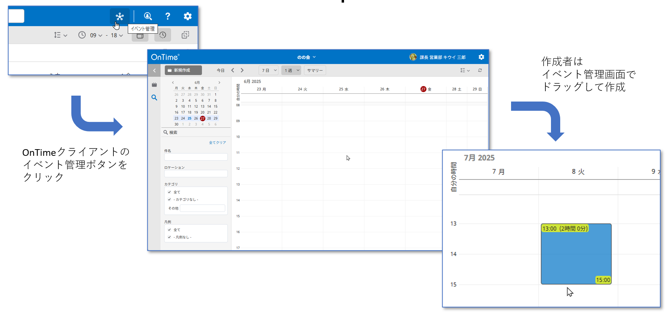This screenshot has height=312, width=667.
Task: Select the blue 13:00 event block
Action: click(x=576, y=255)
